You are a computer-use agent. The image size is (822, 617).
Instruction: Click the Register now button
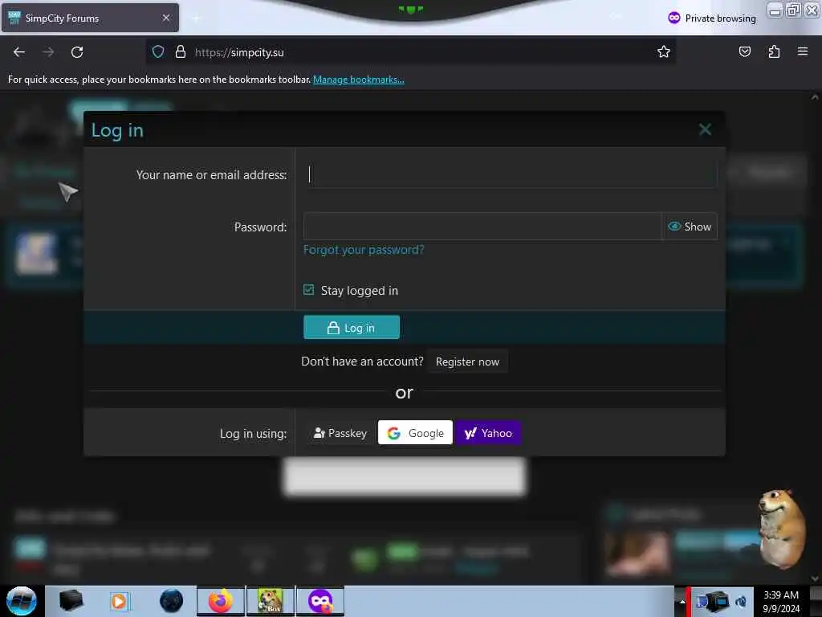(x=467, y=362)
